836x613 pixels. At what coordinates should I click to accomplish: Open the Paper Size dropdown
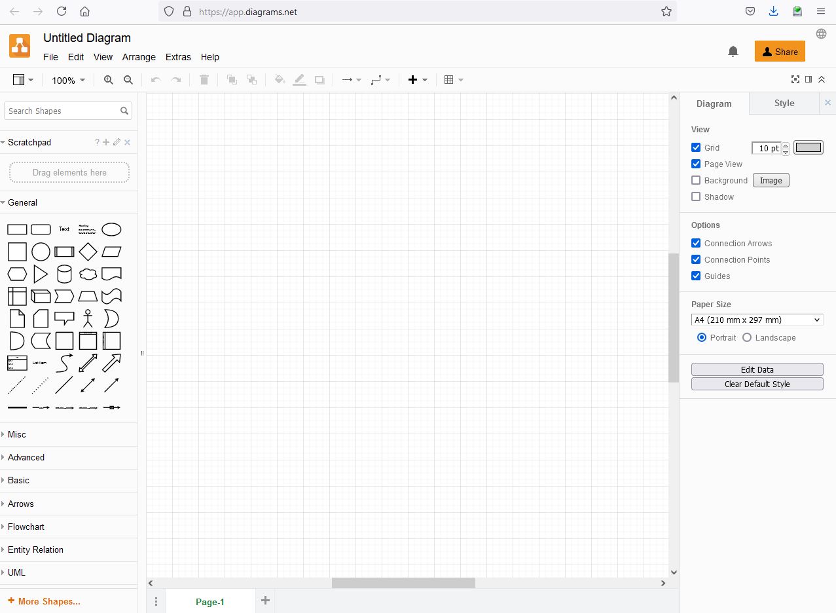[x=757, y=320]
